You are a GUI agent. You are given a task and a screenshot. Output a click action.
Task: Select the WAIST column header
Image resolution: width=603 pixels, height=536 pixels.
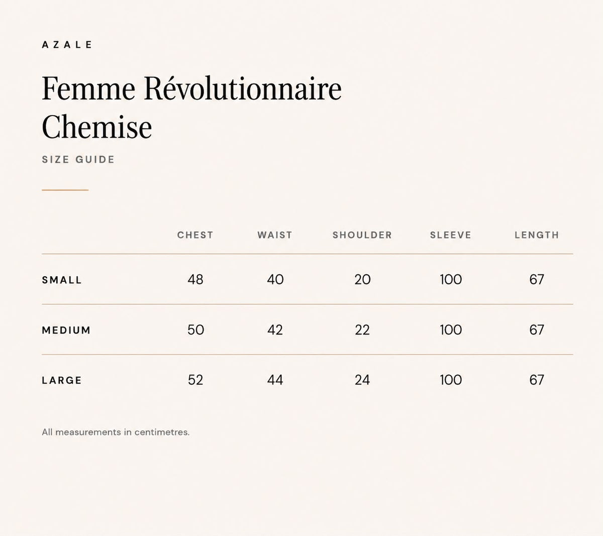coord(275,235)
